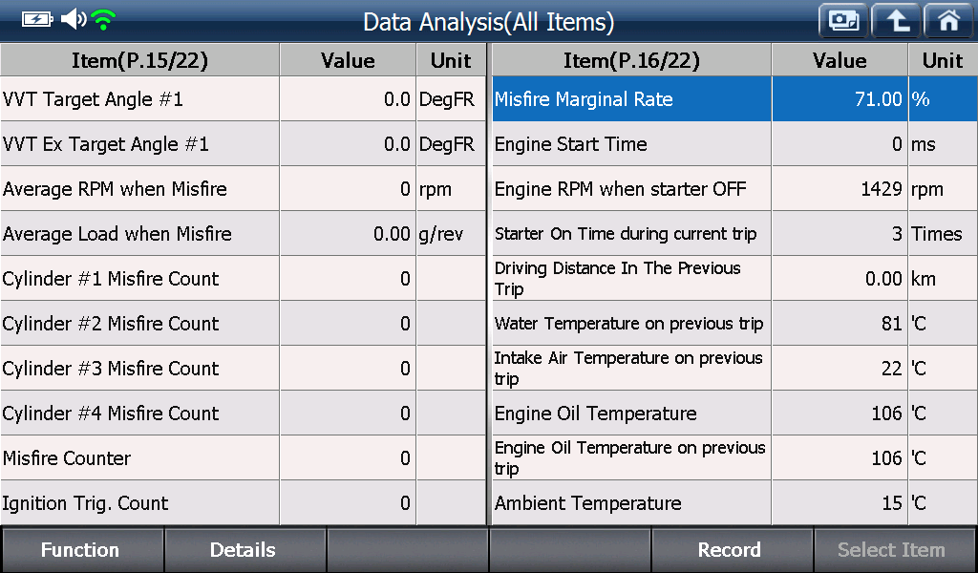Click the Item(P.16/22) column header
Viewport: 978px width, 573px height.
pyautogui.click(x=631, y=60)
